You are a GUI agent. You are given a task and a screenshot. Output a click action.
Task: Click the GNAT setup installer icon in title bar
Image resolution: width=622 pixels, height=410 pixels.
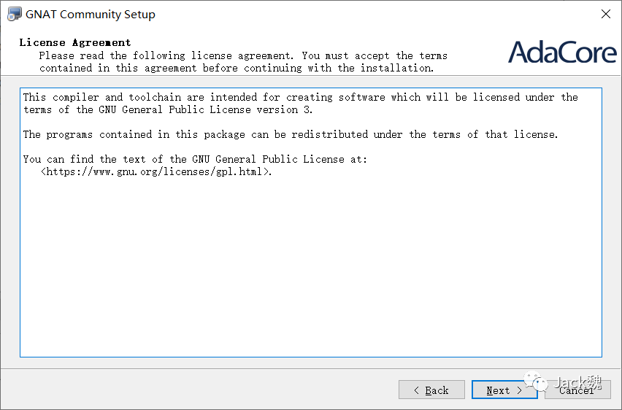tap(14, 14)
